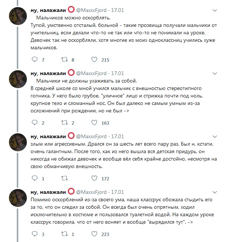Reply to the tweet with 7 replies
Screen dimensions: 227x242
pyautogui.click(x=35, y=59)
